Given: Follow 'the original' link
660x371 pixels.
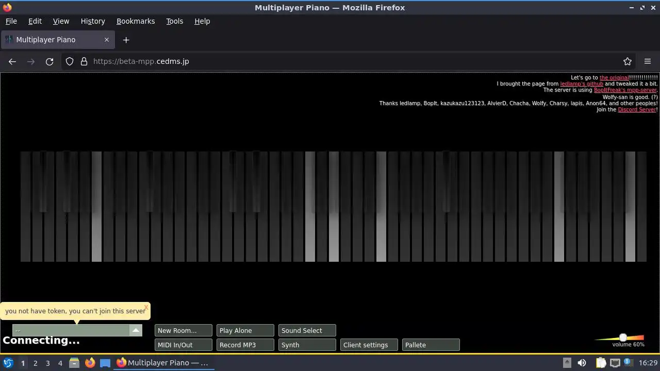Looking at the screenshot, I should 614,77.
